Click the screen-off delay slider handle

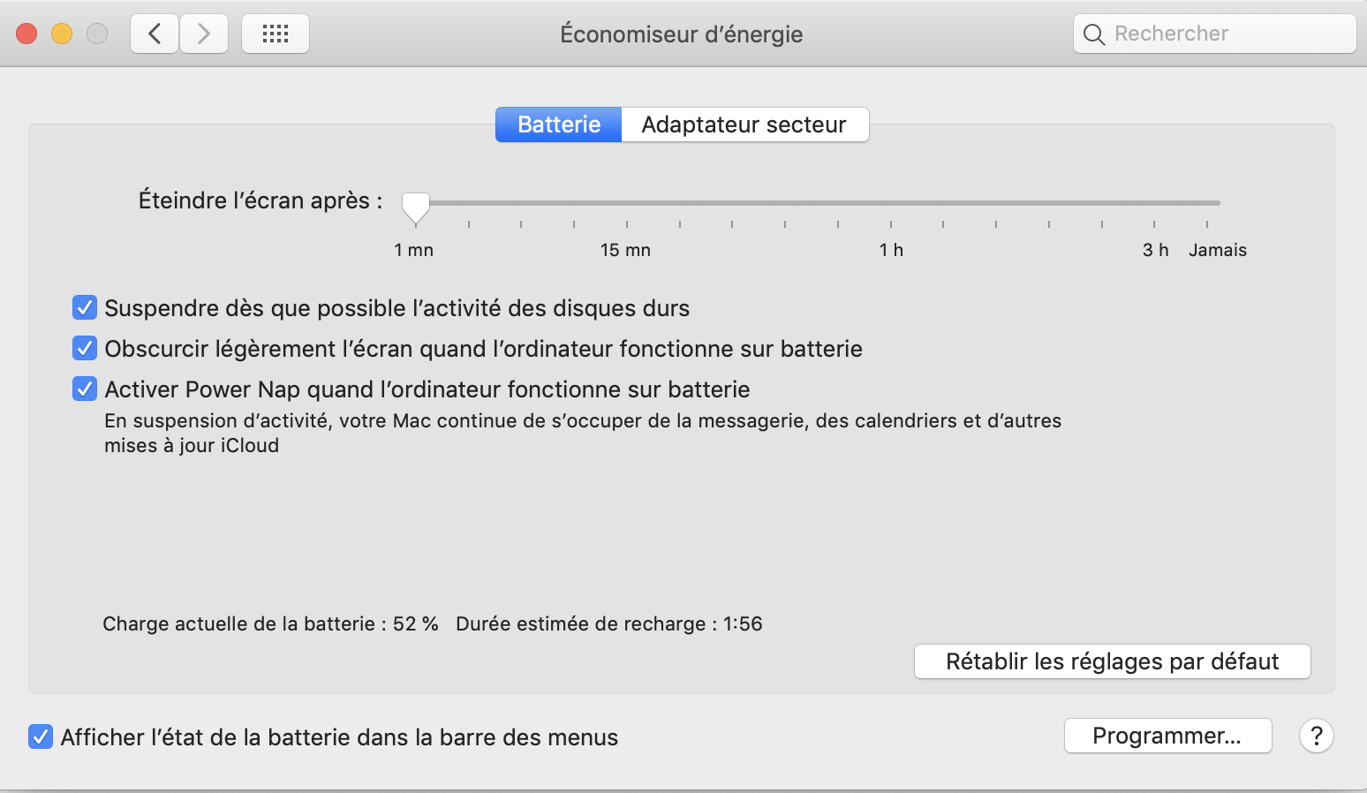coord(415,206)
